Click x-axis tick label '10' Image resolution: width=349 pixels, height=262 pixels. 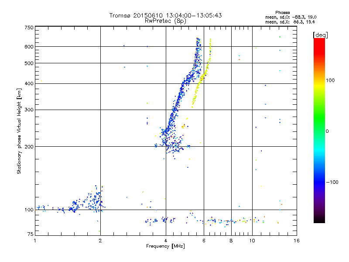252,241
